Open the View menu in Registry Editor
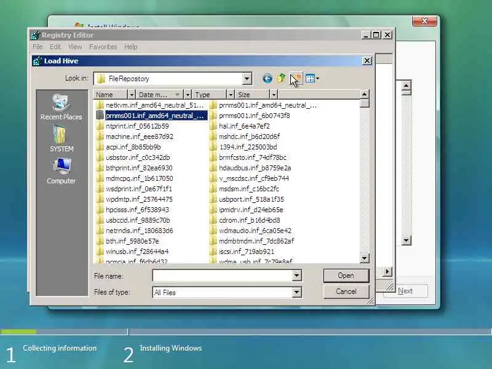 click(75, 47)
